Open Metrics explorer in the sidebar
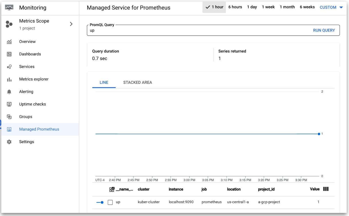Screen dimensions: 349x216 tap(34, 79)
